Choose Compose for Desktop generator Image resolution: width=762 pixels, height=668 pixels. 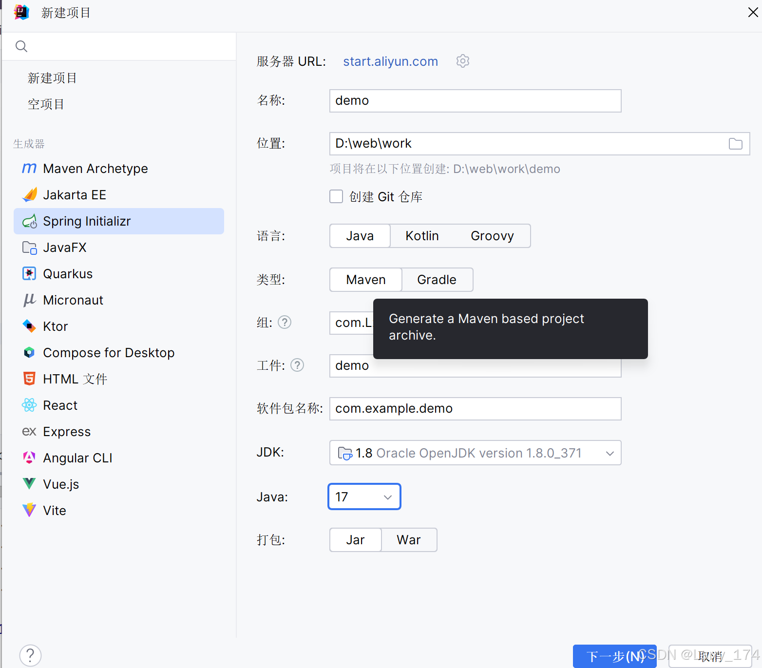click(x=119, y=353)
